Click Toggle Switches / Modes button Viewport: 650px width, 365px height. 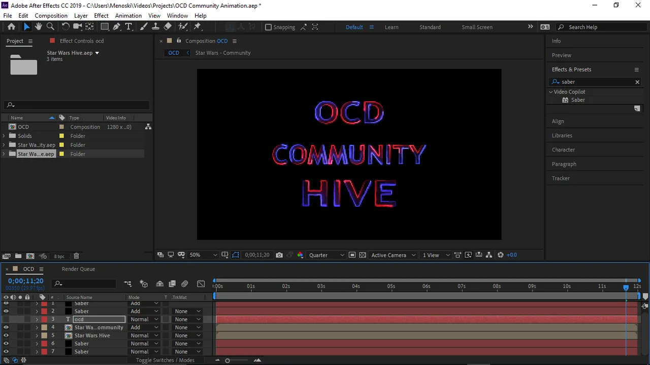(165, 360)
